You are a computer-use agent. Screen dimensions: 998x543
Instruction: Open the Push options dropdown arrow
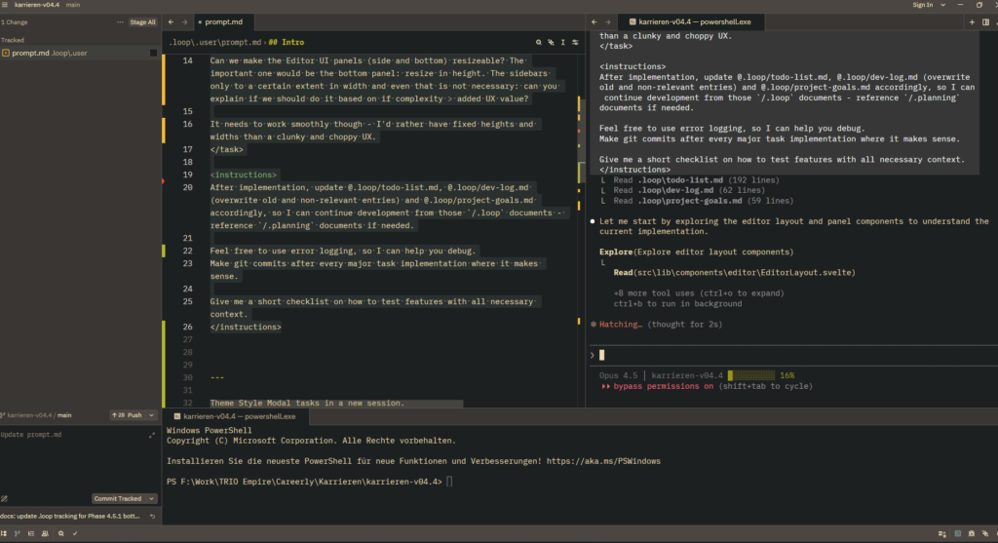(151, 415)
